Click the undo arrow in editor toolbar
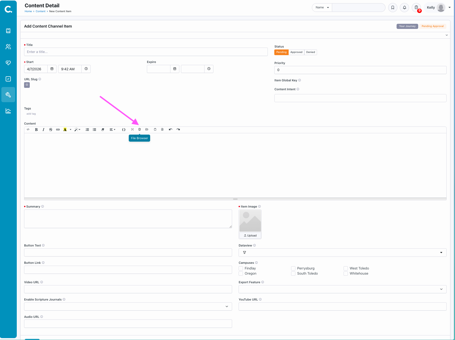The width and height of the screenshot is (455, 340). coord(170,129)
